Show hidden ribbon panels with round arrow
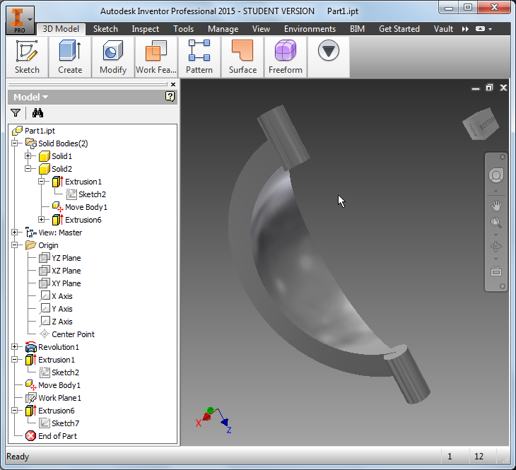The image size is (516, 470). click(329, 50)
